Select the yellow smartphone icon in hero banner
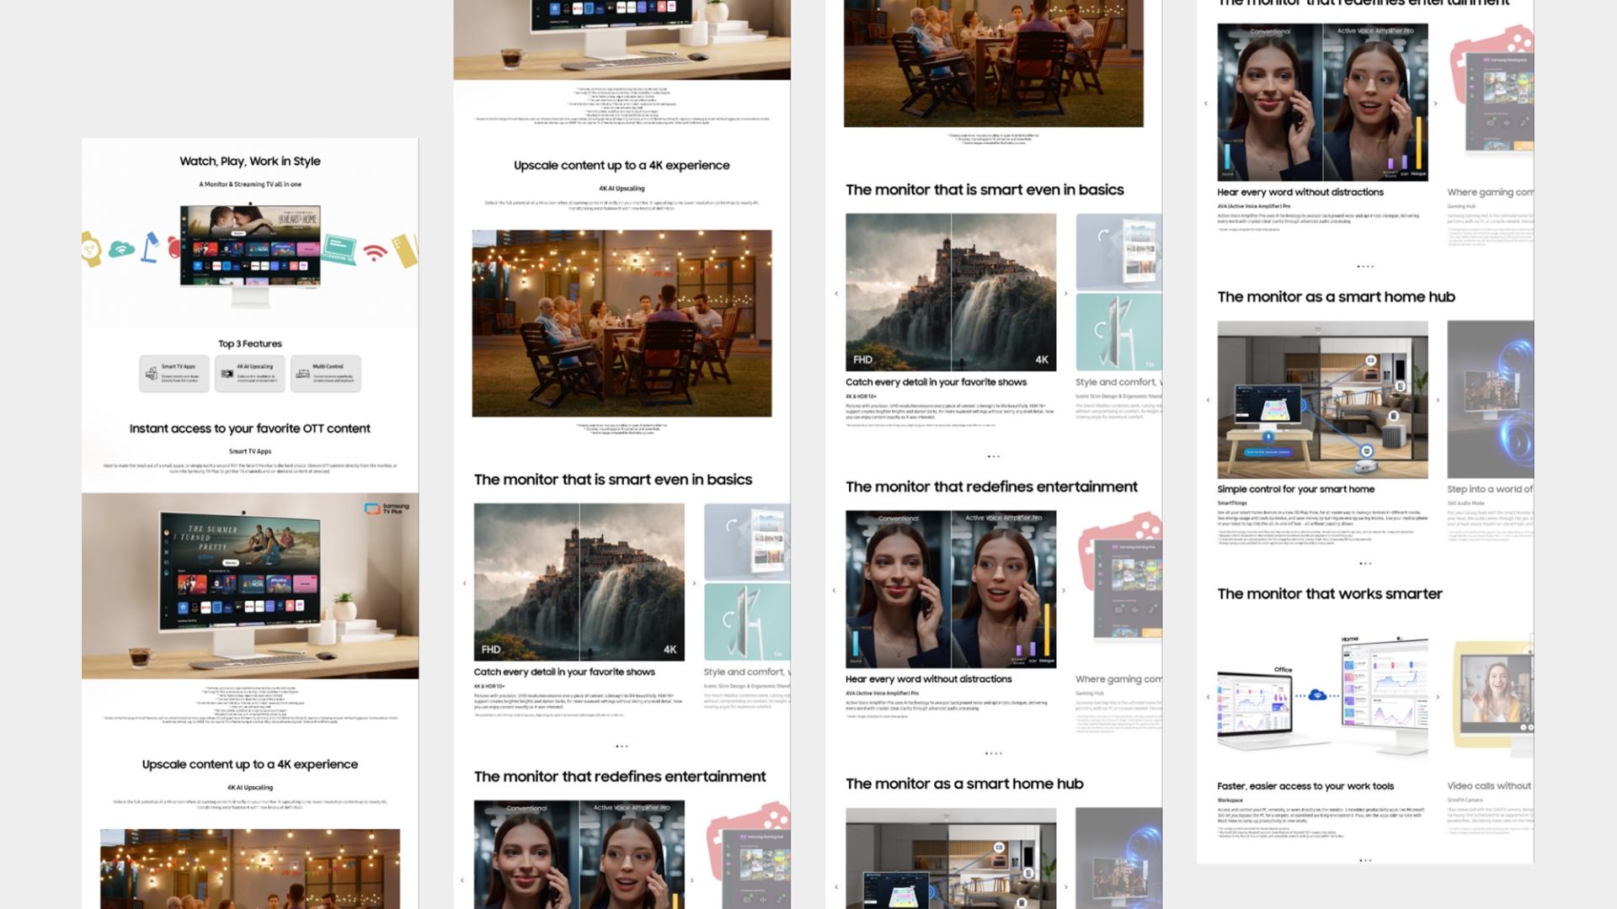 405,250
